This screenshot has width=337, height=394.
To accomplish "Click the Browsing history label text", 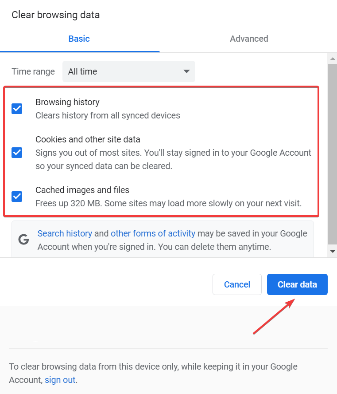I will (x=67, y=102).
